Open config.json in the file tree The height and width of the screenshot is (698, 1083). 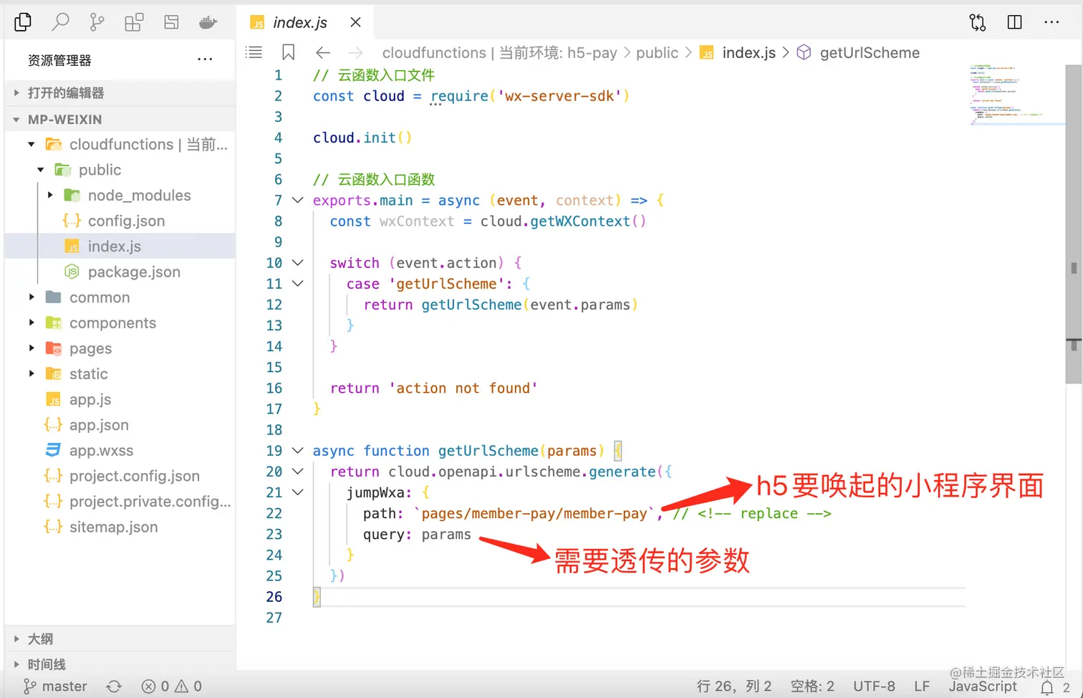pos(120,221)
